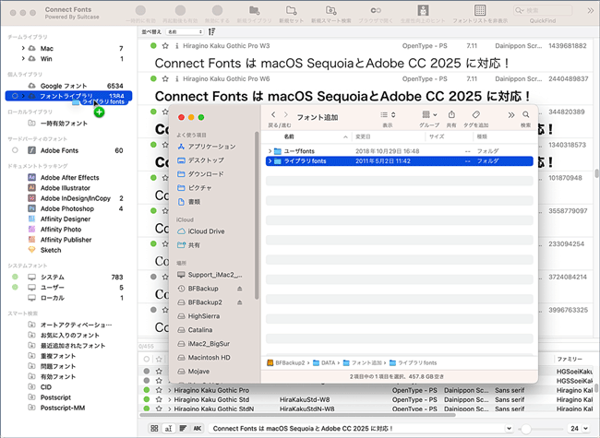Switch to tile preview view icon
Image resolution: width=600 pixels, height=438 pixels.
(x=154, y=429)
